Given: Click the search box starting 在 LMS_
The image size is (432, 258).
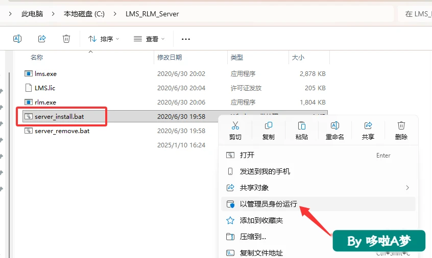Looking at the screenshot, I should 415,14.
